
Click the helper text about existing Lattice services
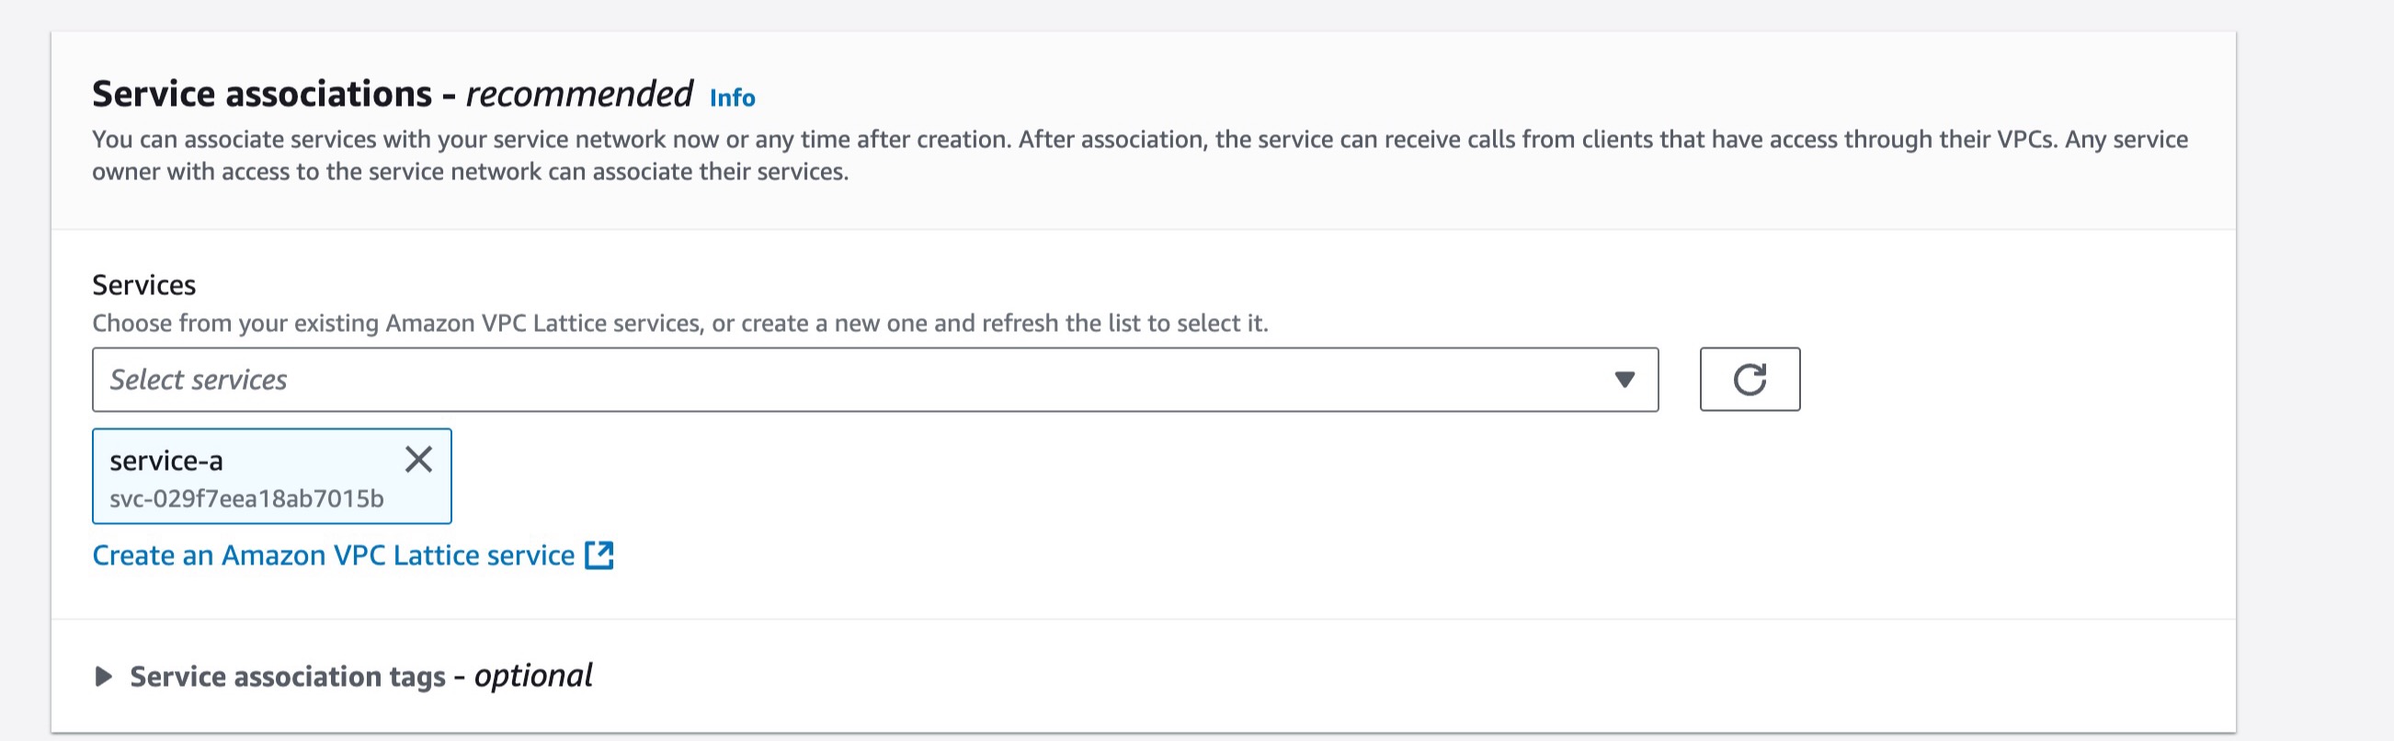(680, 323)
